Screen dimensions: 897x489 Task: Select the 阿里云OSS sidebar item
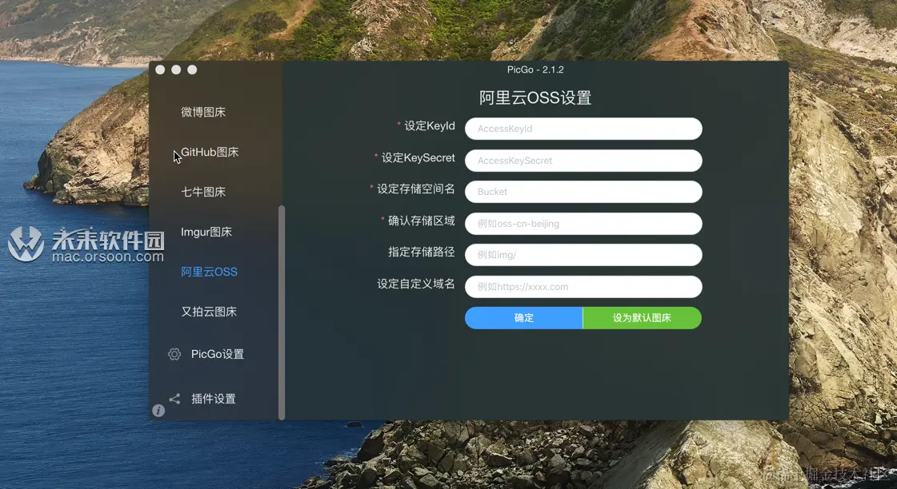click(209, 272)
